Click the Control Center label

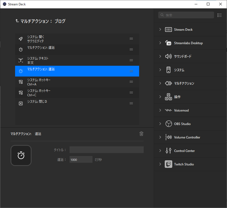(x=184, y=151)
